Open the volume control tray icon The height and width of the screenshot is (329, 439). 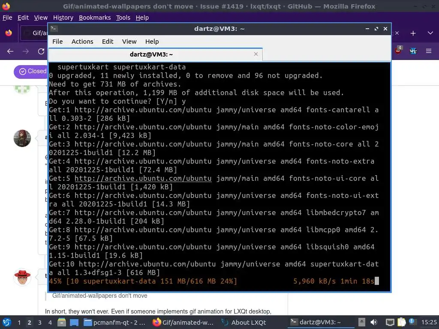(374, 322)
